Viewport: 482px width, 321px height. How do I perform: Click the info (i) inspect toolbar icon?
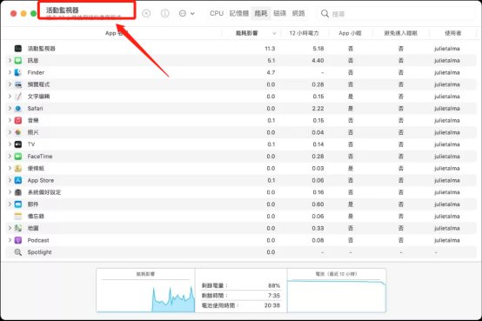click(x=165, y=14)
